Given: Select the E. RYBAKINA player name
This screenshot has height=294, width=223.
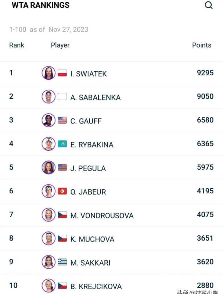Looking at the screenshot, I should (x=92, y=145).
